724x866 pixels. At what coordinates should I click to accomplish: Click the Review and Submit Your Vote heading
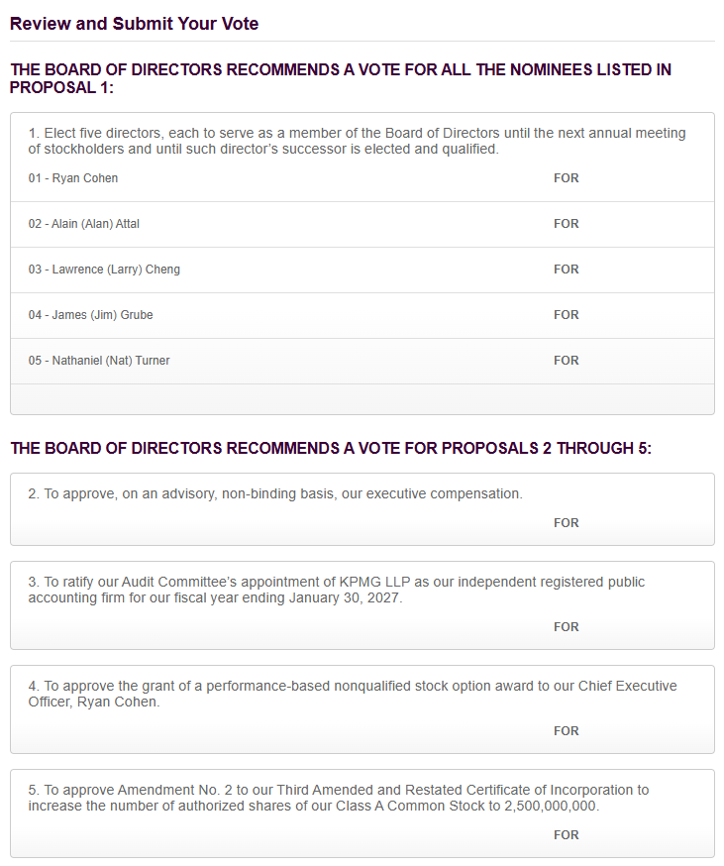coord(134,24)
